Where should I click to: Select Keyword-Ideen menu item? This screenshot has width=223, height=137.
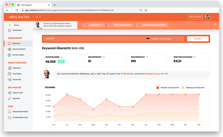pyautogui.click(x=19, y=49)
